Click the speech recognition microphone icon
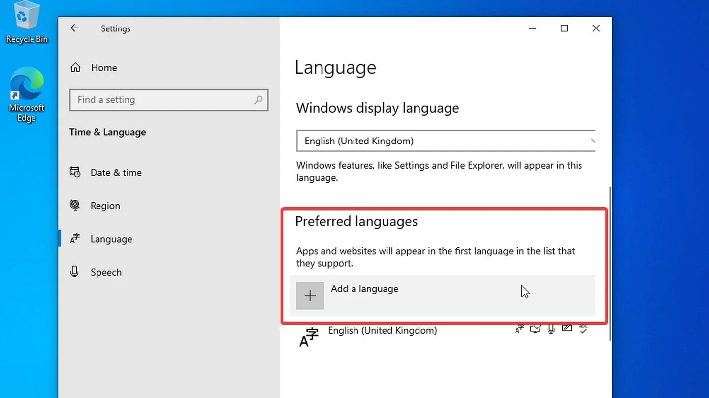709x398 pixels. click(551, 329)
